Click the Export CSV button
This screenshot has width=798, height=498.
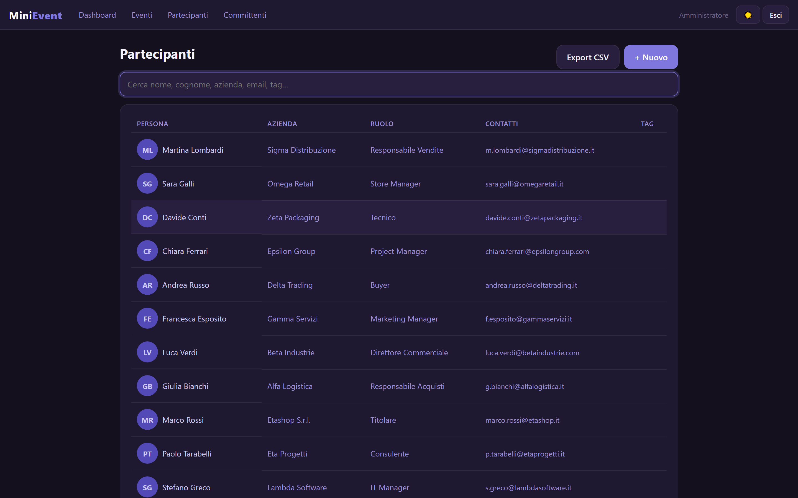(588, 57)
